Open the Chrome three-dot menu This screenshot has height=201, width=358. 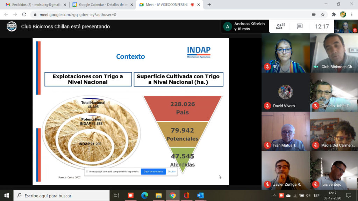tap(352, 15)
